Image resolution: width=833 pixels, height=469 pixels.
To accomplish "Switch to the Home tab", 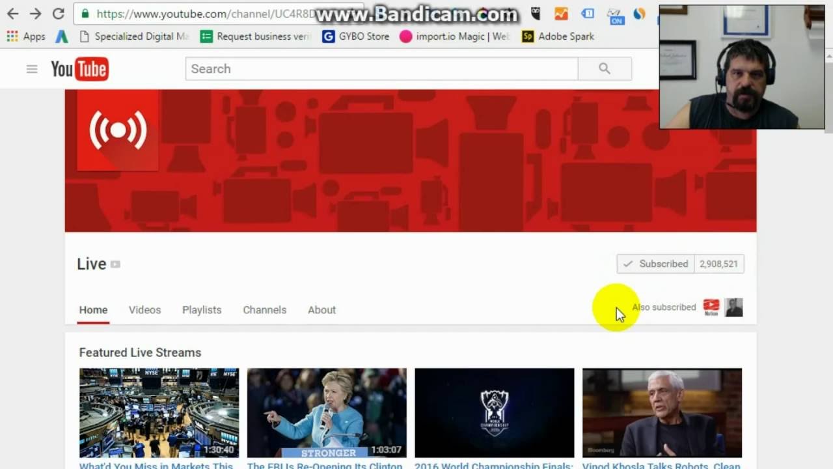I will point(93,310).
